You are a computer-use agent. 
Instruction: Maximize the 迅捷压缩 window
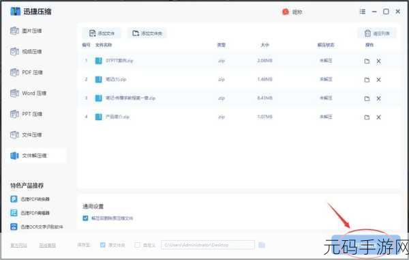tap(386, 12)
